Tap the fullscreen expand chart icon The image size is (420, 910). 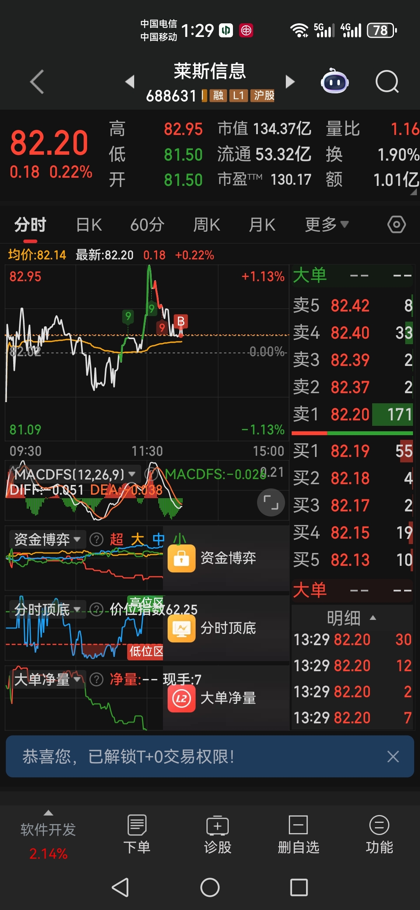click(271, 502)
